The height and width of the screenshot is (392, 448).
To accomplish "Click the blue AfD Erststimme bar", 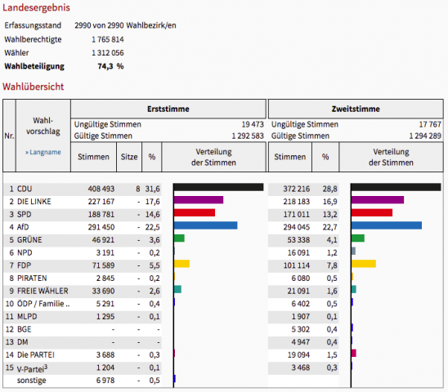I will pos(205,225).
